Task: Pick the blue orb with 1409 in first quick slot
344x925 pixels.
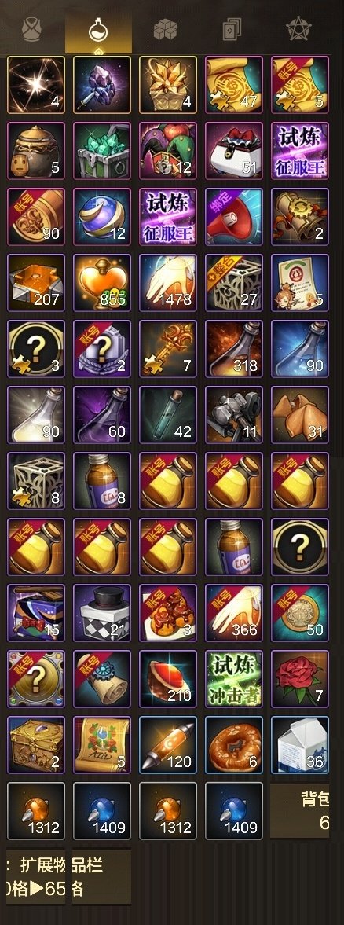Action: (x=101, y=811)
